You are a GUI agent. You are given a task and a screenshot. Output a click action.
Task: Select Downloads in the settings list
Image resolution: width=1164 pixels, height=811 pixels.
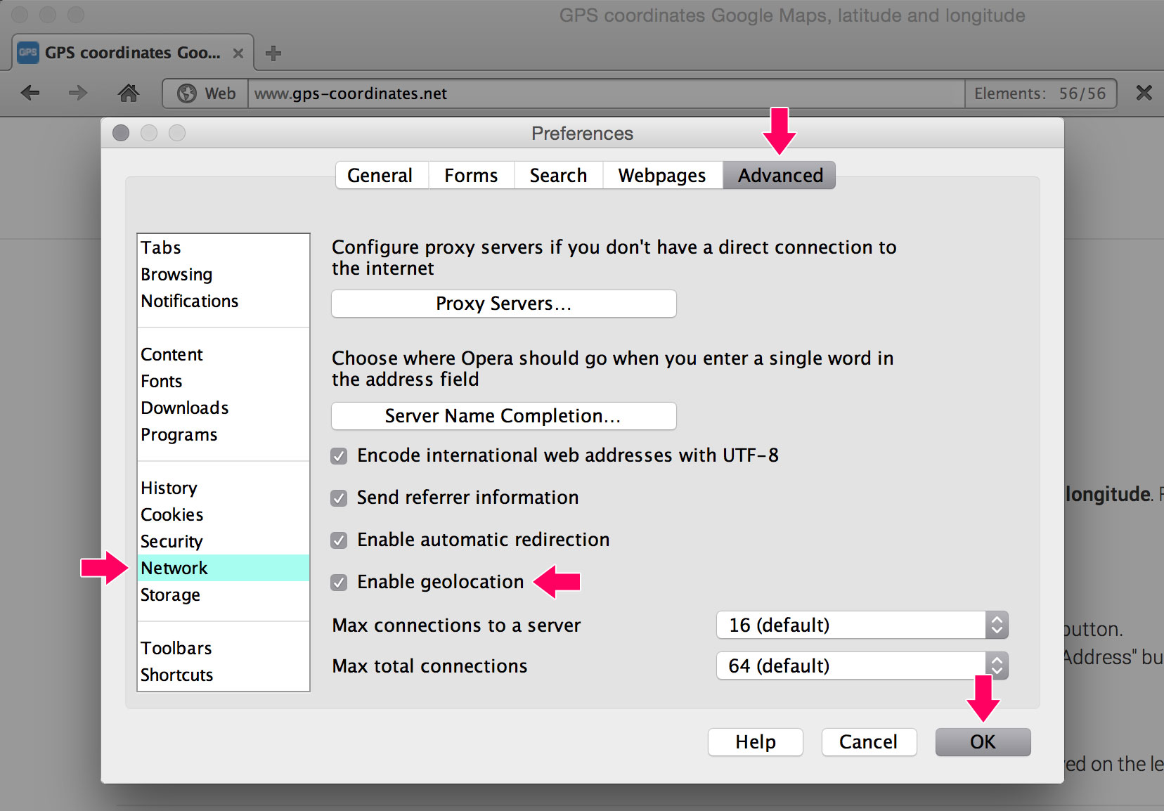[x=224, y=408]
